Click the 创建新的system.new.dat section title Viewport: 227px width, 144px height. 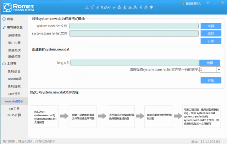(51, 50)
